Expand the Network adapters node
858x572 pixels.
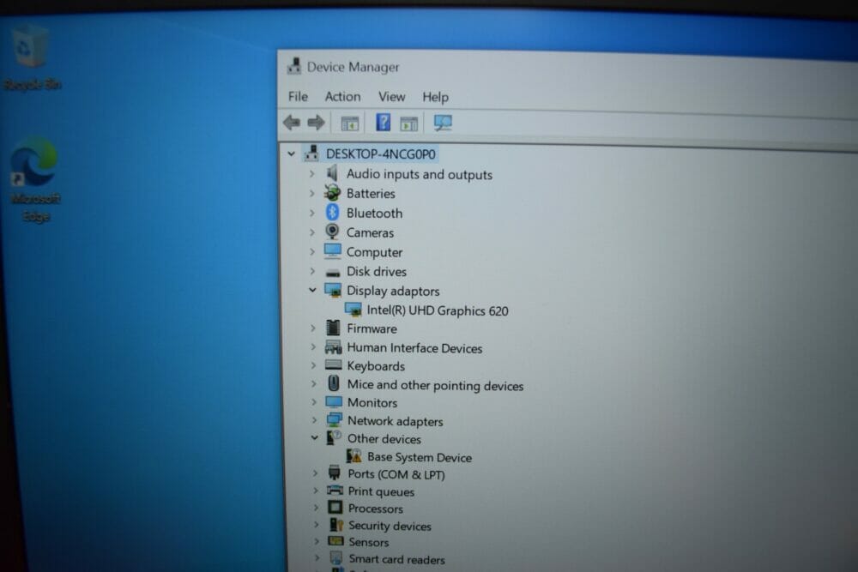(314, 420)
